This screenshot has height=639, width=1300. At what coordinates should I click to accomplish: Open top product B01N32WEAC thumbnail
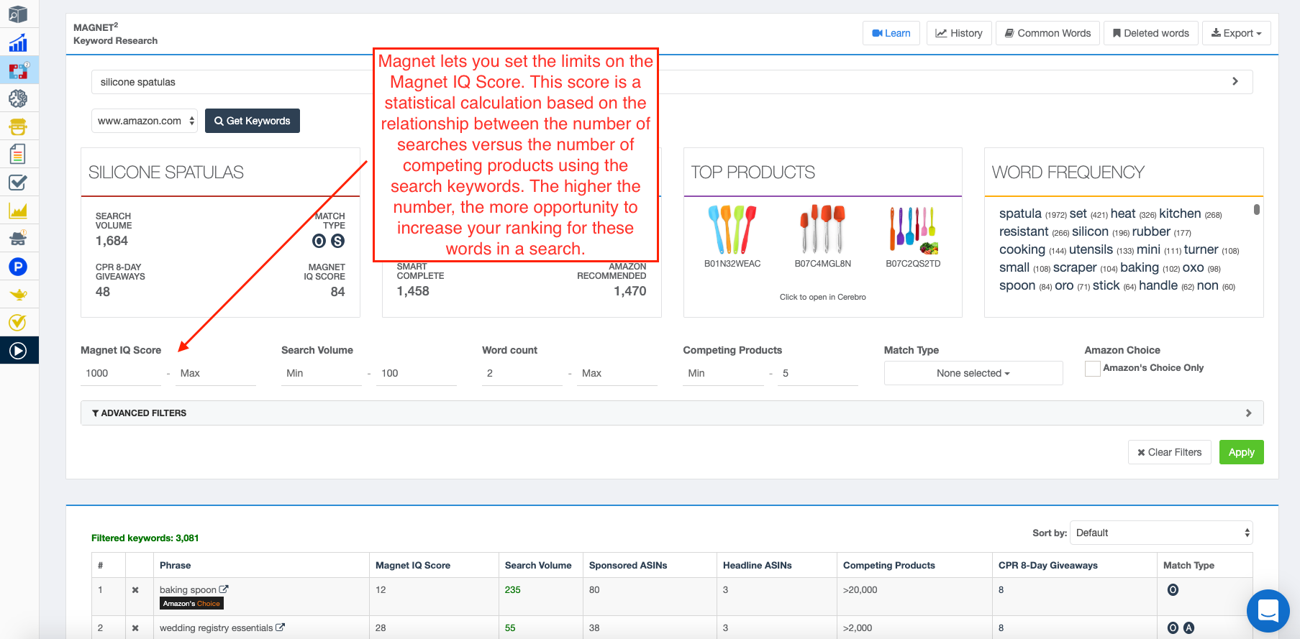tap(732, 229)
